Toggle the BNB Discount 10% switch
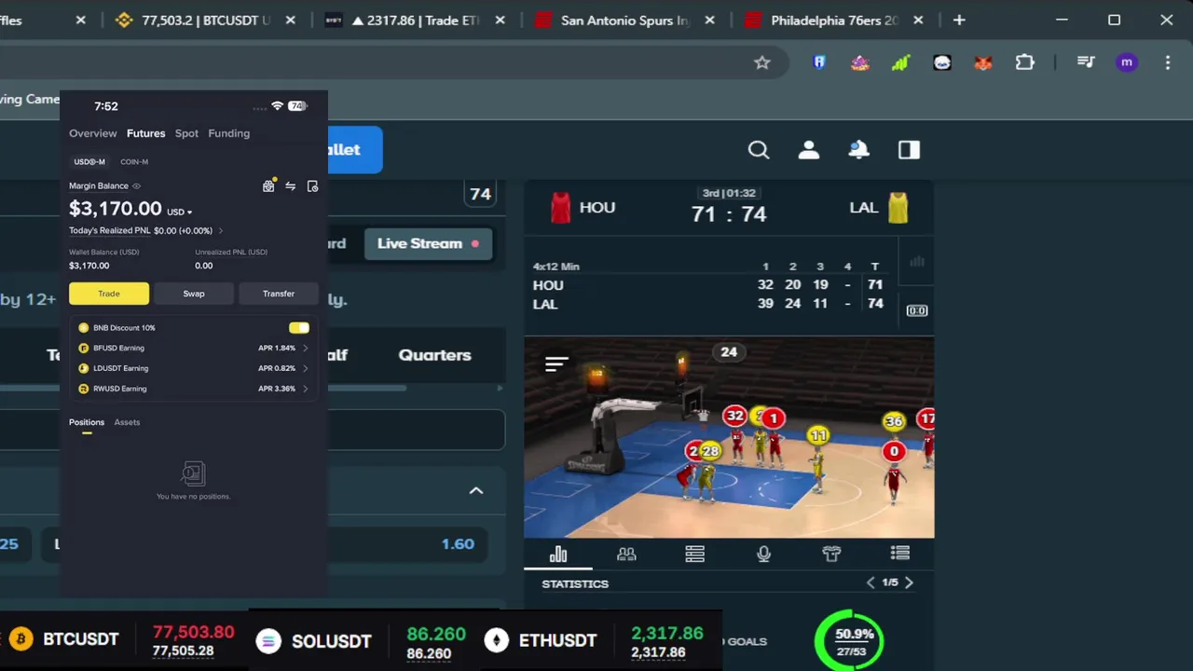This screenshot has height=671, width=1193. coord(299,328)
